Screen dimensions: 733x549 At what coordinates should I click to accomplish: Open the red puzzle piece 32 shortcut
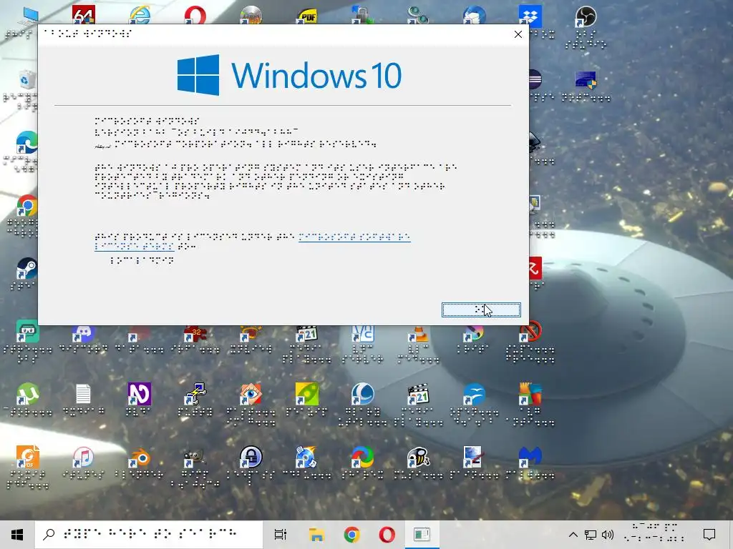pyautogui.click(x=195, y=333)
